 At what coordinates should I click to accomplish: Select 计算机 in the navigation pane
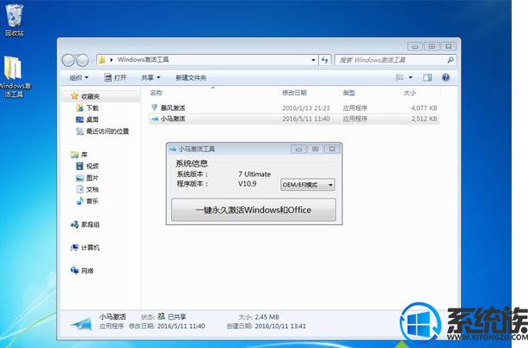(90, 247)
